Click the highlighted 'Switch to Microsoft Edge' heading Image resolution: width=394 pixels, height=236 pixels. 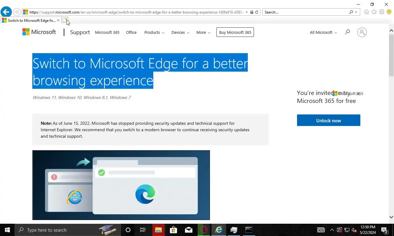pos(140,72)
